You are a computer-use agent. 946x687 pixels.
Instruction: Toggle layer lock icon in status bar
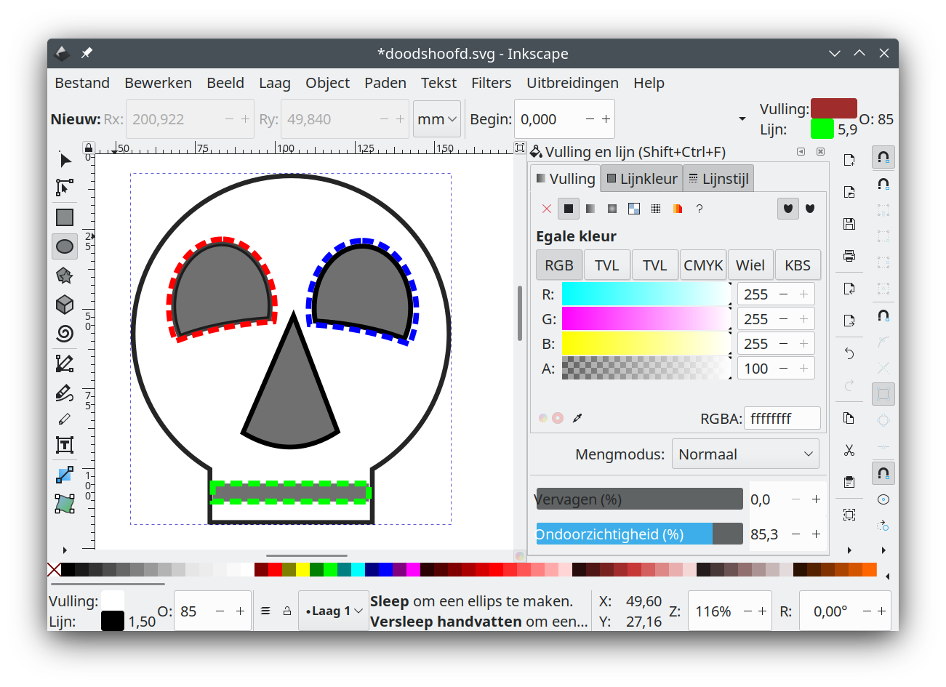click(x=287, y=611)
